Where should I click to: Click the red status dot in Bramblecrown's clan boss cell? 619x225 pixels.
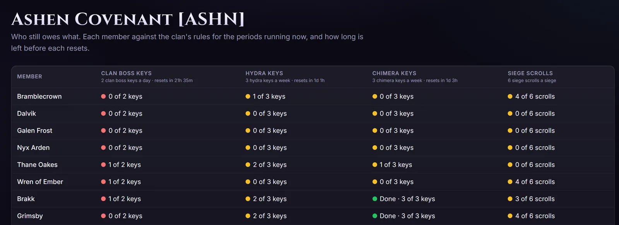(x=103, y=96)
